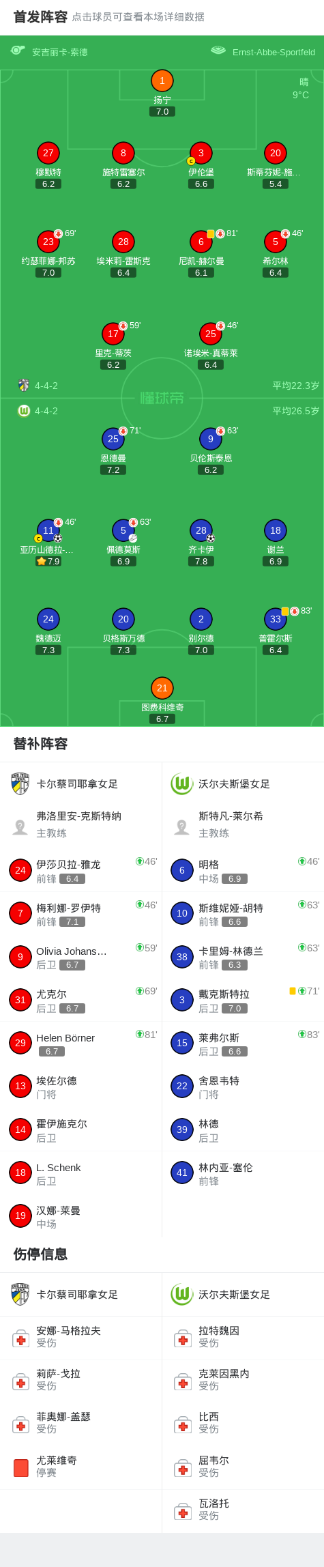Open substitute 6 明格 midfielder row

click(243, 870)
